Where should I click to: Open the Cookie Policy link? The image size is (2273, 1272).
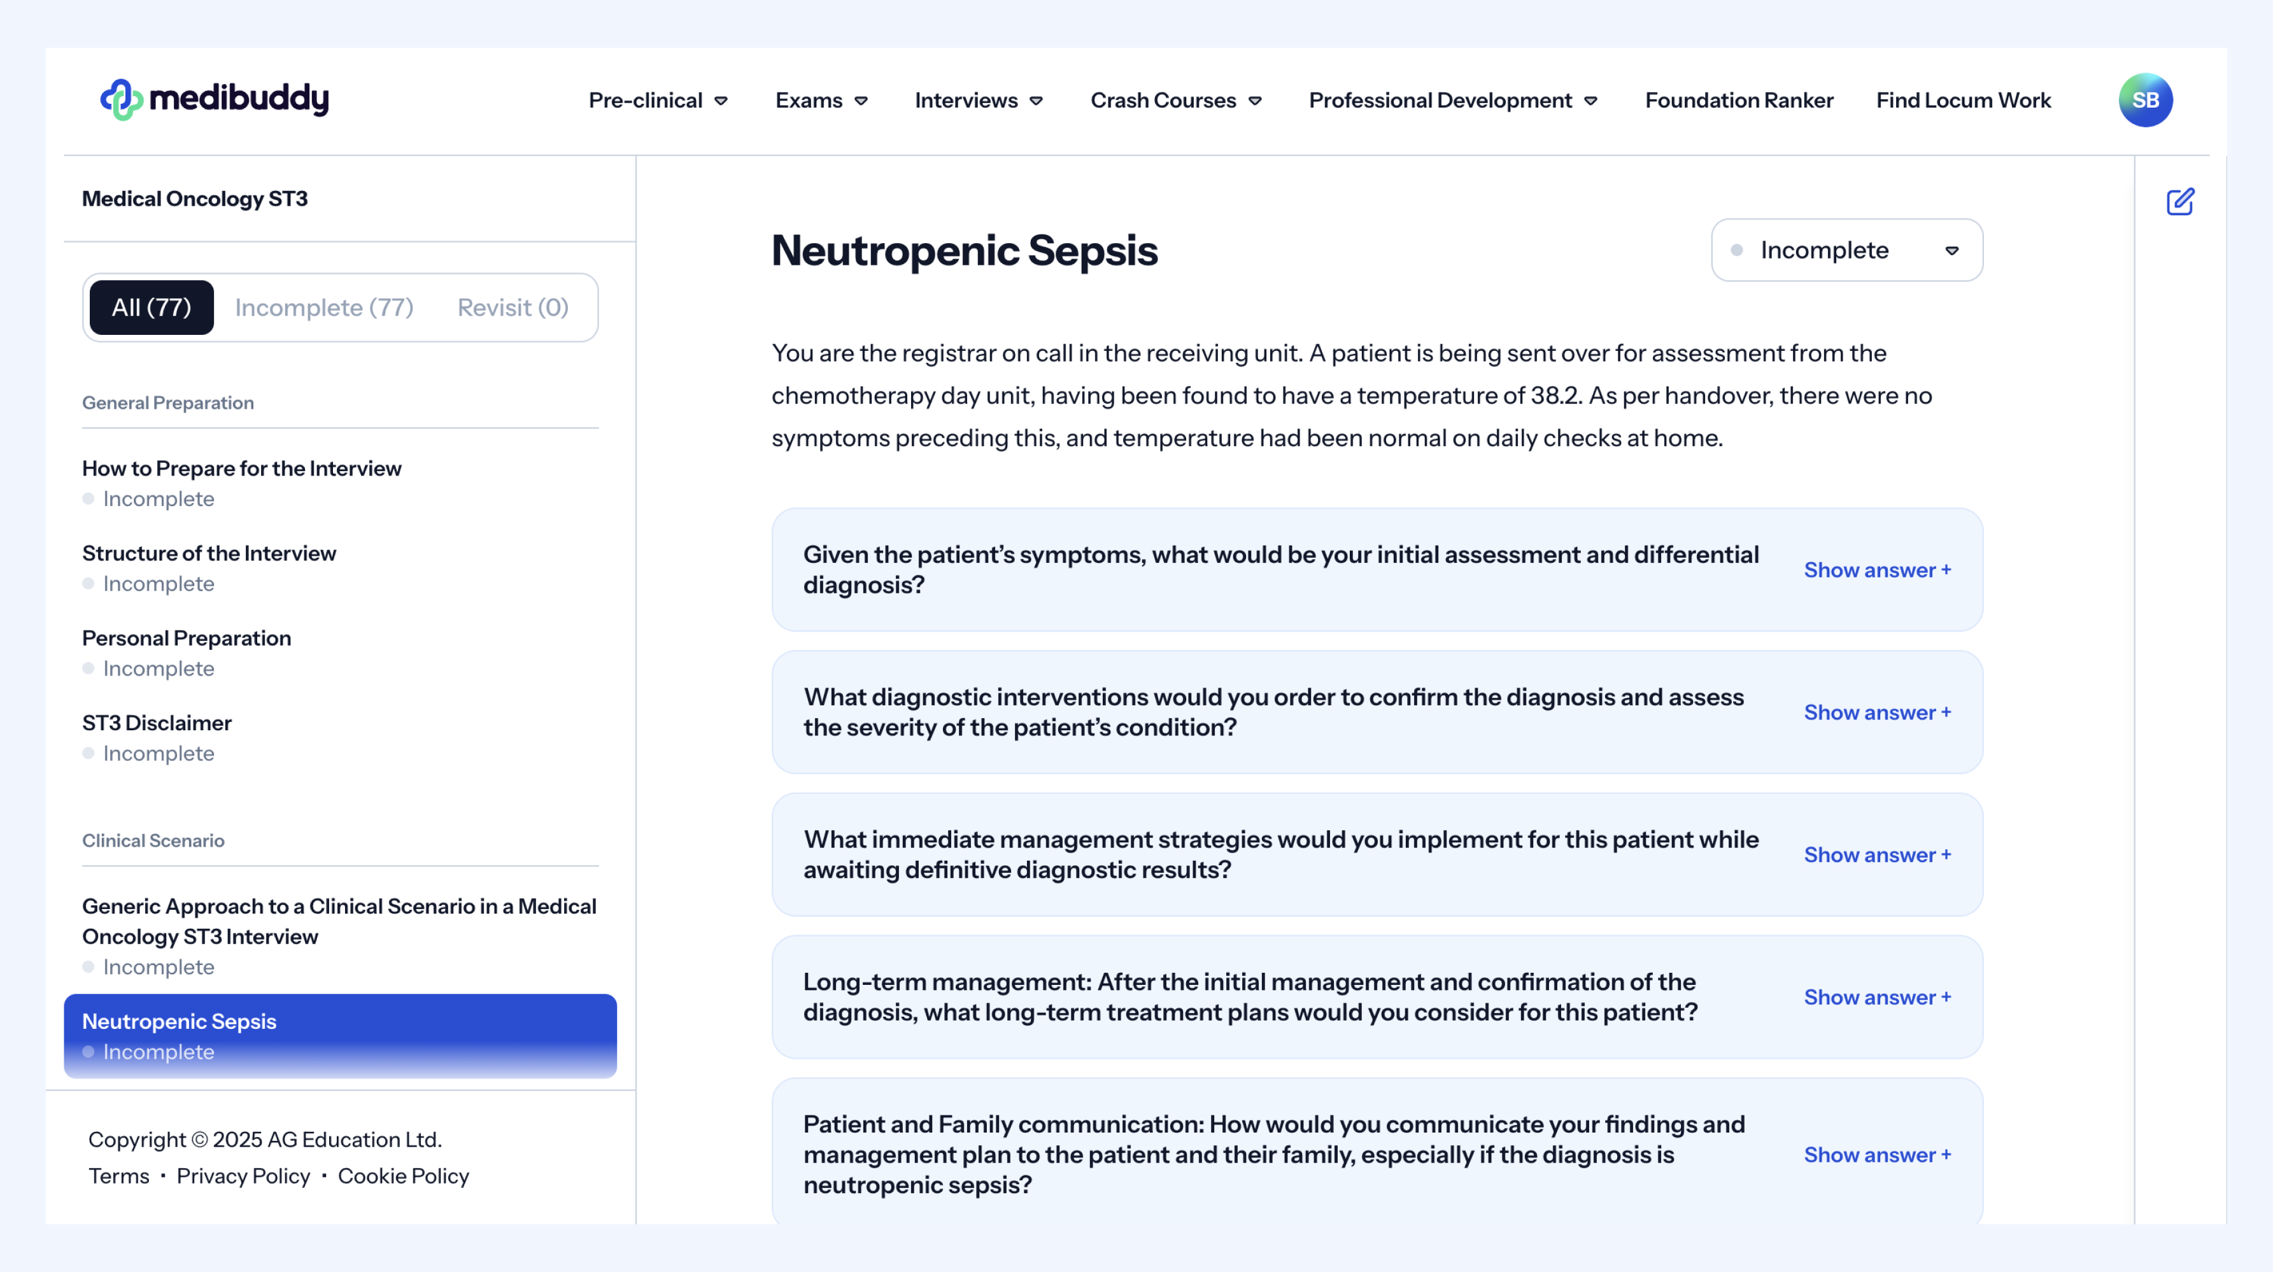(x=403, y=1176)
